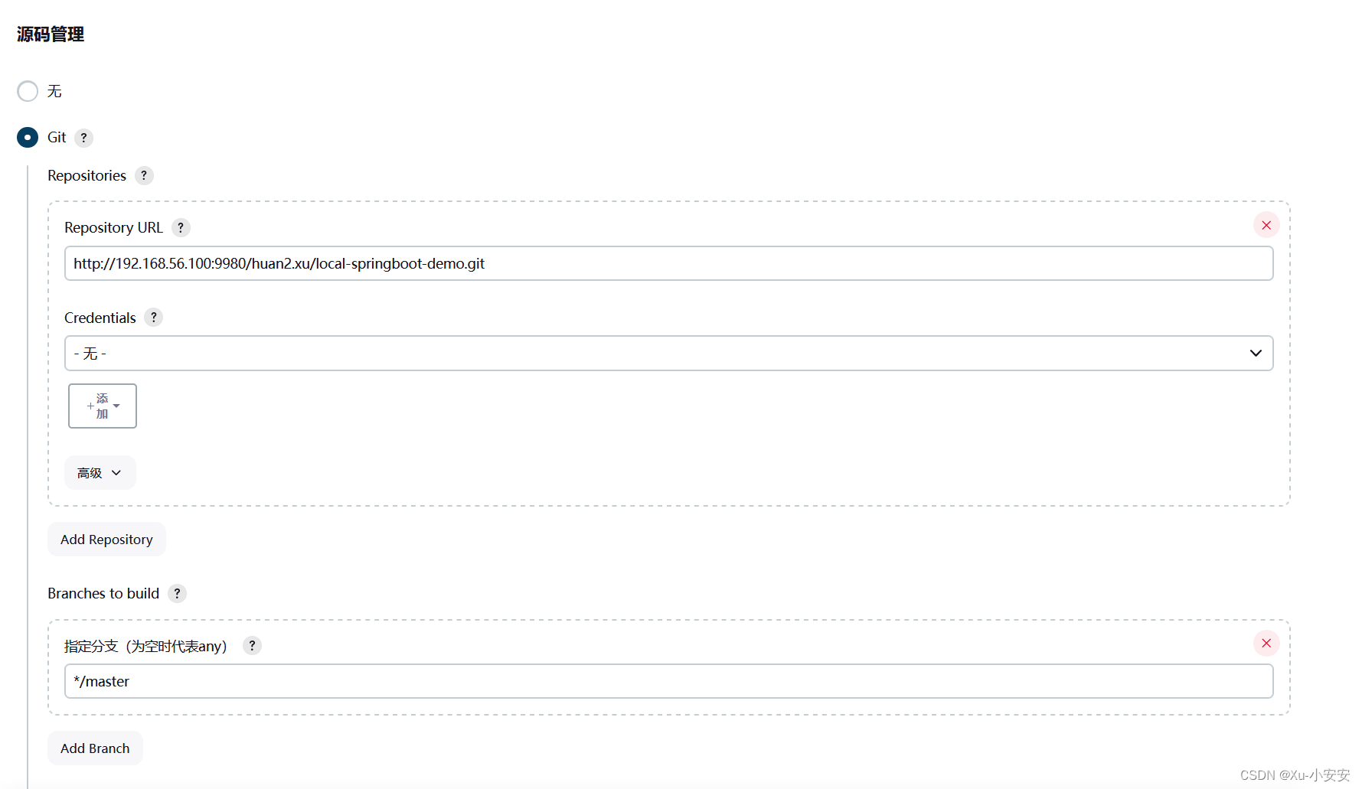The width and height of the screenshot is (1362, 789).
Task: Click the Add Repository button
Action: (x=106, y=539)
